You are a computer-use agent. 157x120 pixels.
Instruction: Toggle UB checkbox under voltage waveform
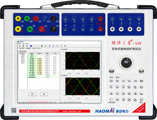click(77, 73)
